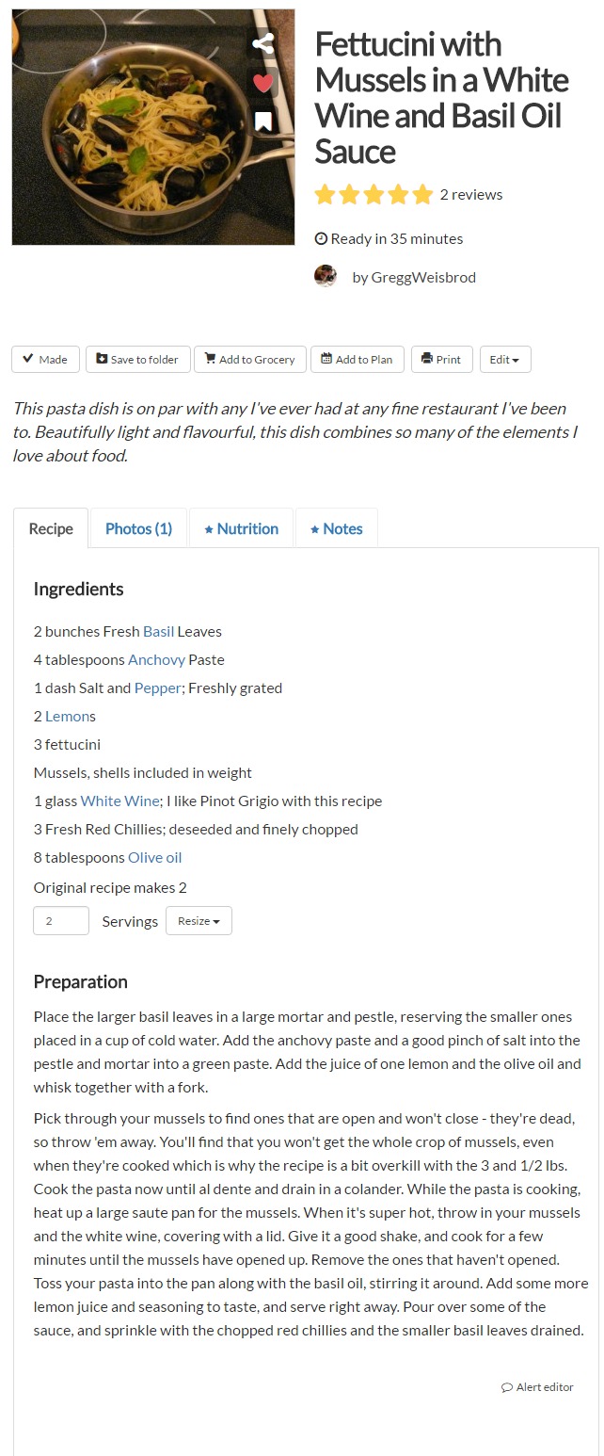Open the Notes tab

click(336, 529)
